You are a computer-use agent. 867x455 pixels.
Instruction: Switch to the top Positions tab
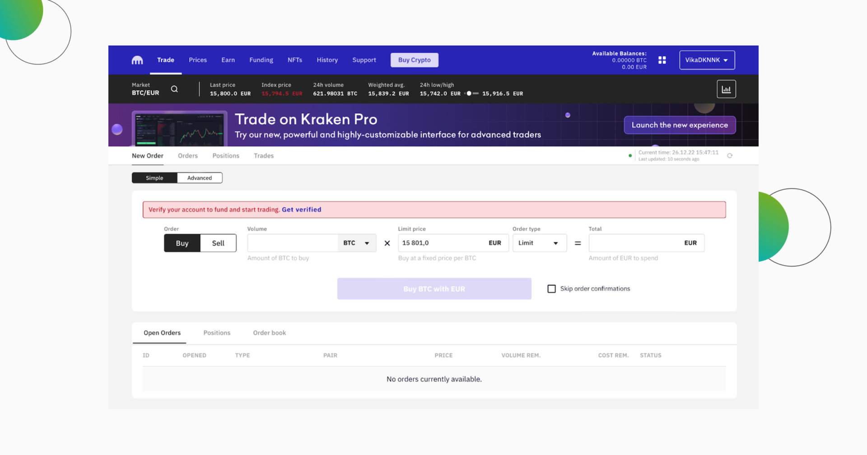tap(226, 156)
